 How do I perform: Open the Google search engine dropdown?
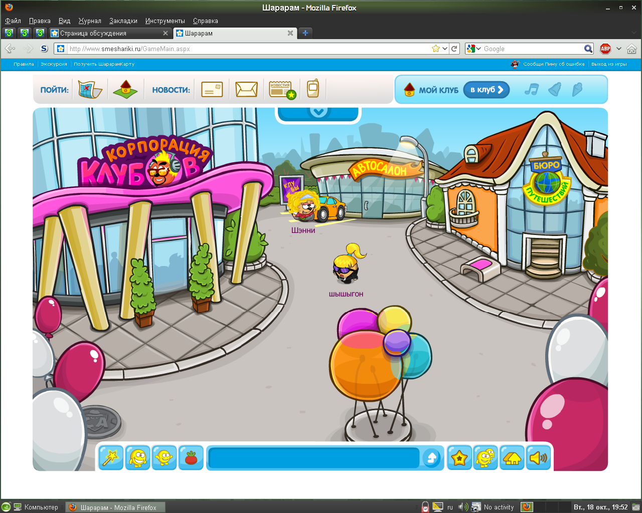(472, 49)
